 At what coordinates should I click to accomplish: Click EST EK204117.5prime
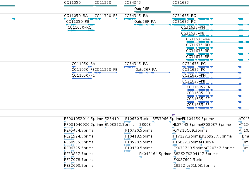pos(202,154)
